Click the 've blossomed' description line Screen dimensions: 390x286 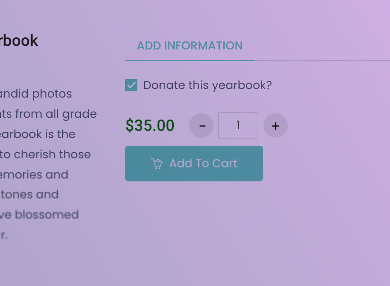39,214
